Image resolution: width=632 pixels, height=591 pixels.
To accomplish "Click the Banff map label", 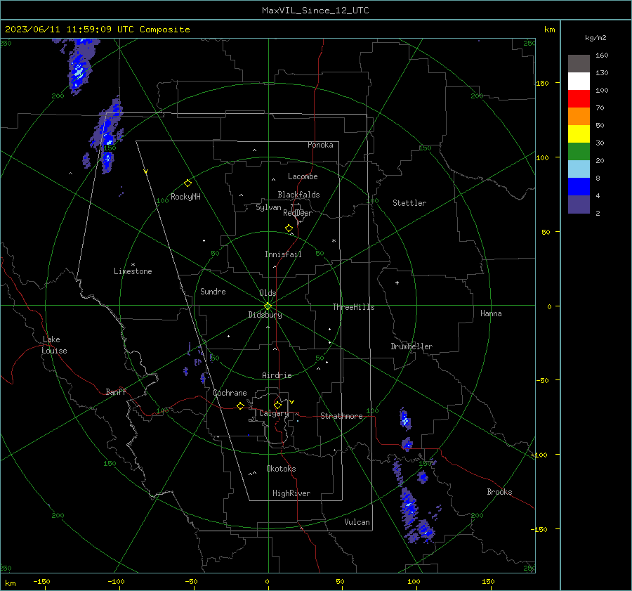I will tap(116, 392).
